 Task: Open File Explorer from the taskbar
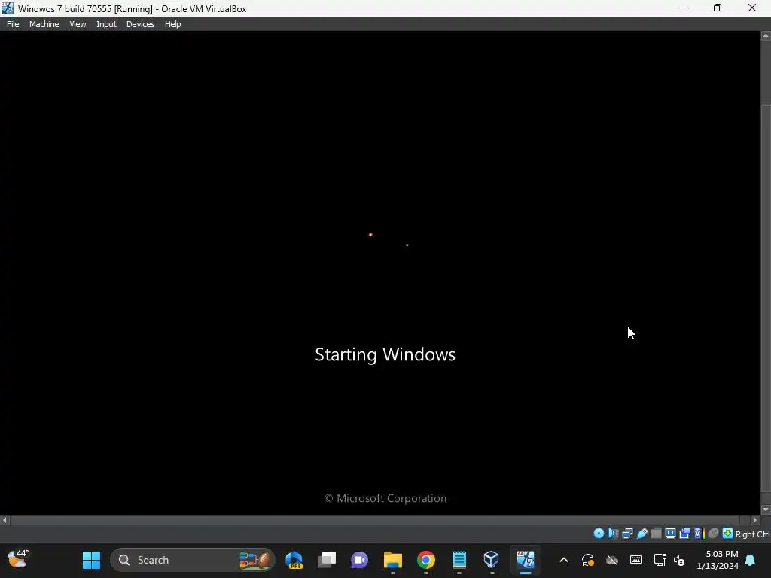pos(393,560)
